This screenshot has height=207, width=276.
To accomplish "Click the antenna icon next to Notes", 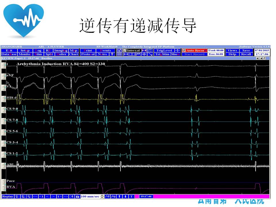I will pyautogui.click(x=112, y=54).
